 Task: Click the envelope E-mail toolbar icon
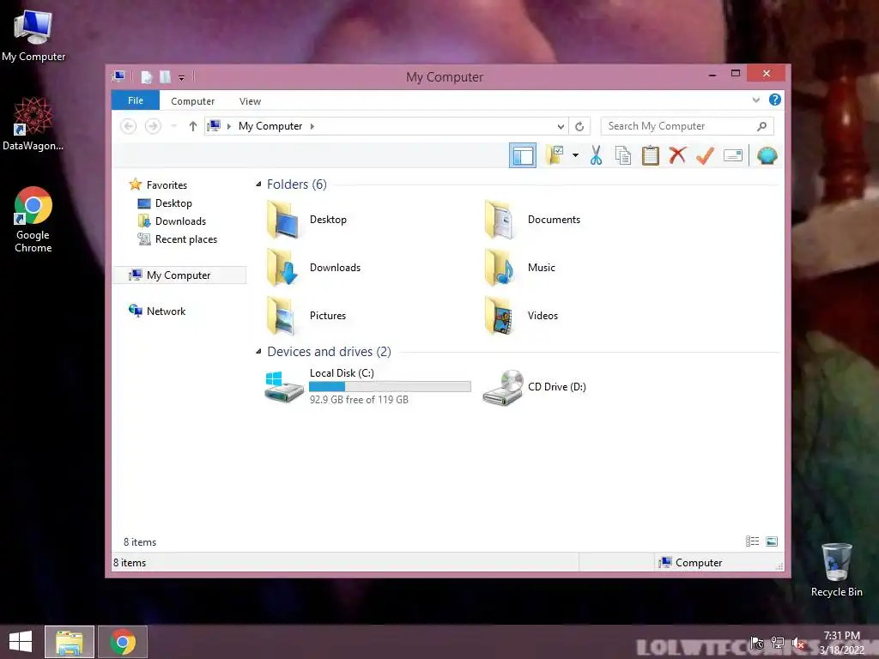click(733, 155)
